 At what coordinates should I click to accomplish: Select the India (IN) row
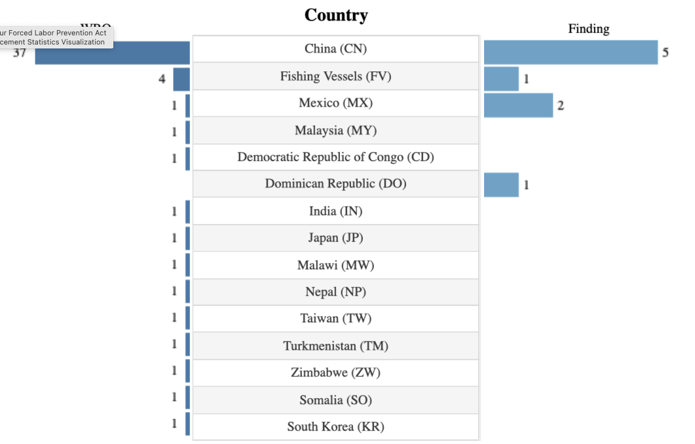point(335,211)
